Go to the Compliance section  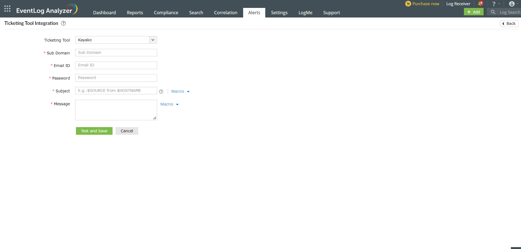tap(166, 13)
